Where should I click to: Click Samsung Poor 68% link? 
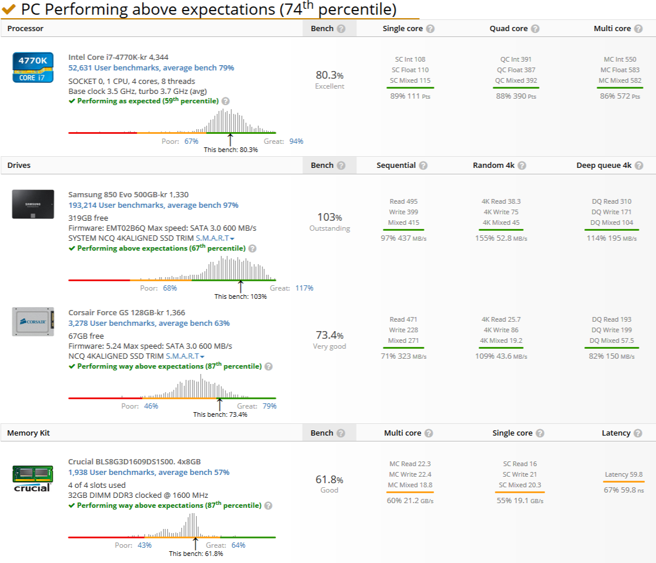170,288
